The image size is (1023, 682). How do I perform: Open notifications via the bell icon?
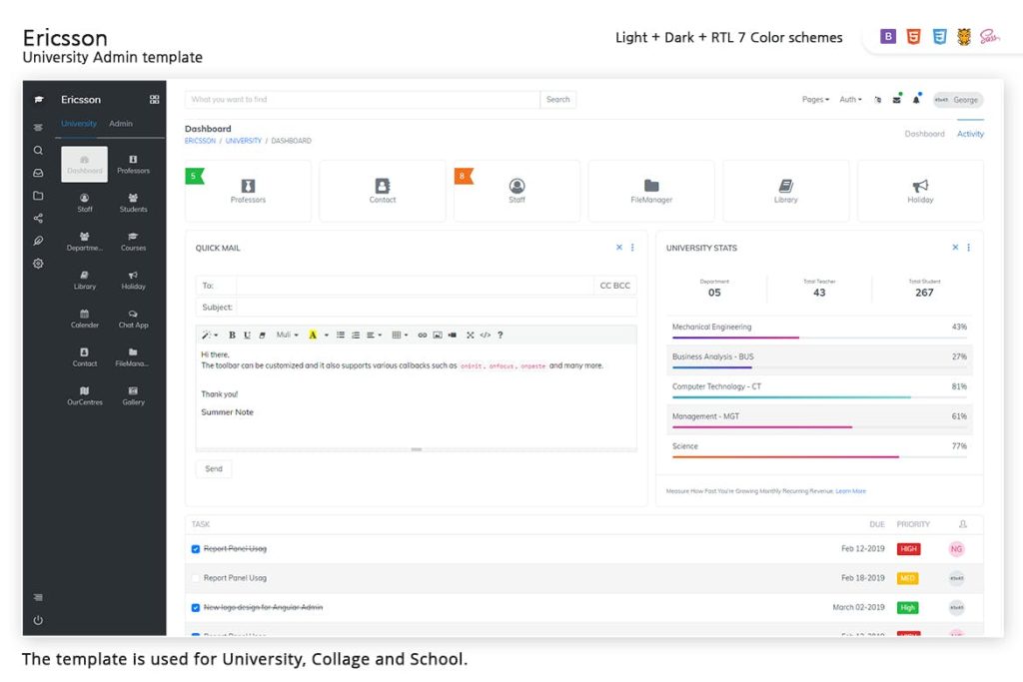coord(917,100)
